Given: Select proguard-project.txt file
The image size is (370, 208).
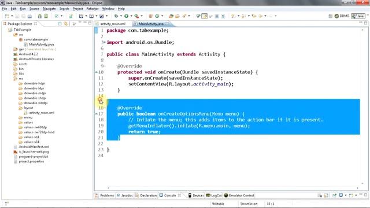Looking at the screenshot, I should [34, 157].
